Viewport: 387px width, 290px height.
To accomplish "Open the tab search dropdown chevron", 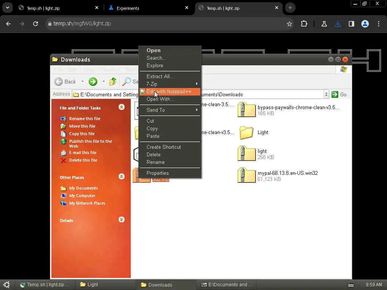I will click(x=8, y=8).
